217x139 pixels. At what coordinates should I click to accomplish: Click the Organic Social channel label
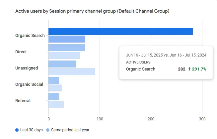[29, 84]
